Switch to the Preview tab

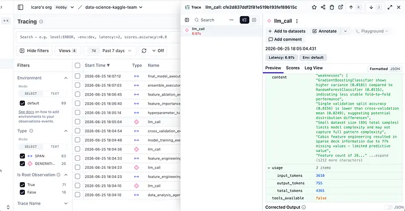point(273,68)
